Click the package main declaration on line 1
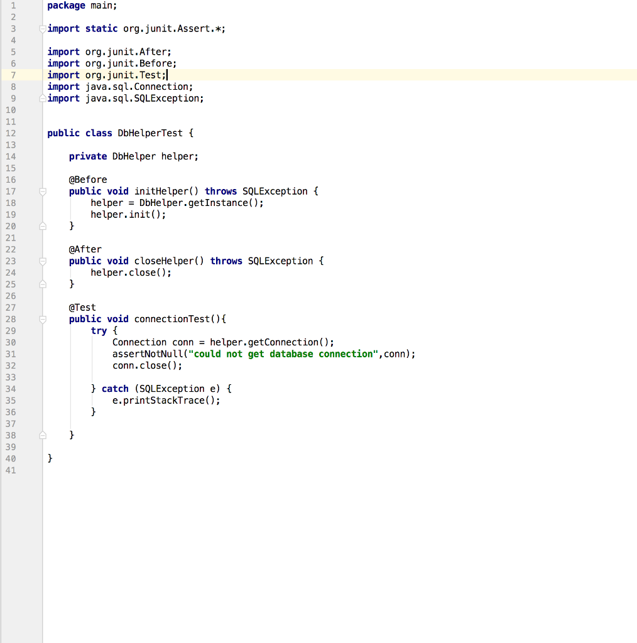This screenshot has height=643, width=637. coord(82,6)
